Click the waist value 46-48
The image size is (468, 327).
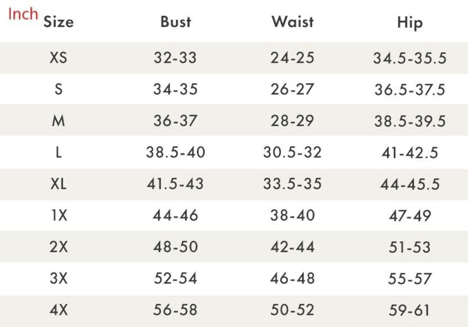[292, 278]
